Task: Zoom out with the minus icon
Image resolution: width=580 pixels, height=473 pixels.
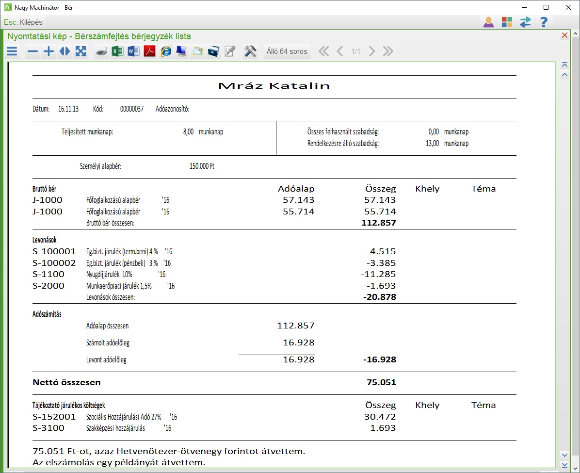Action: pyautogui.click(x=32, y=51)
